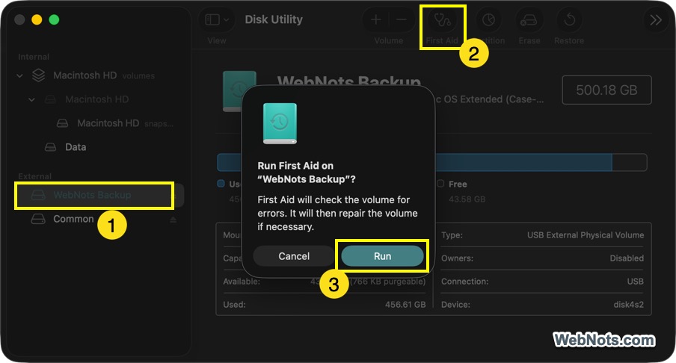Click the Disk Utility window title
The width and height of the screenshot is (676, 363).
(274, 19)
